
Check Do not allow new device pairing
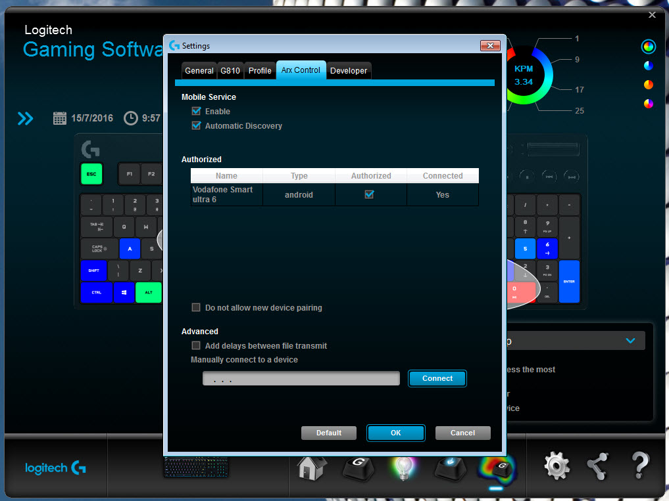pos(196,307)
